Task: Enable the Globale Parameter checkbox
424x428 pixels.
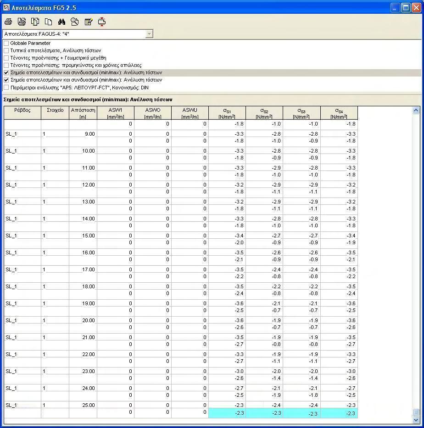Action: coord(6,43)
